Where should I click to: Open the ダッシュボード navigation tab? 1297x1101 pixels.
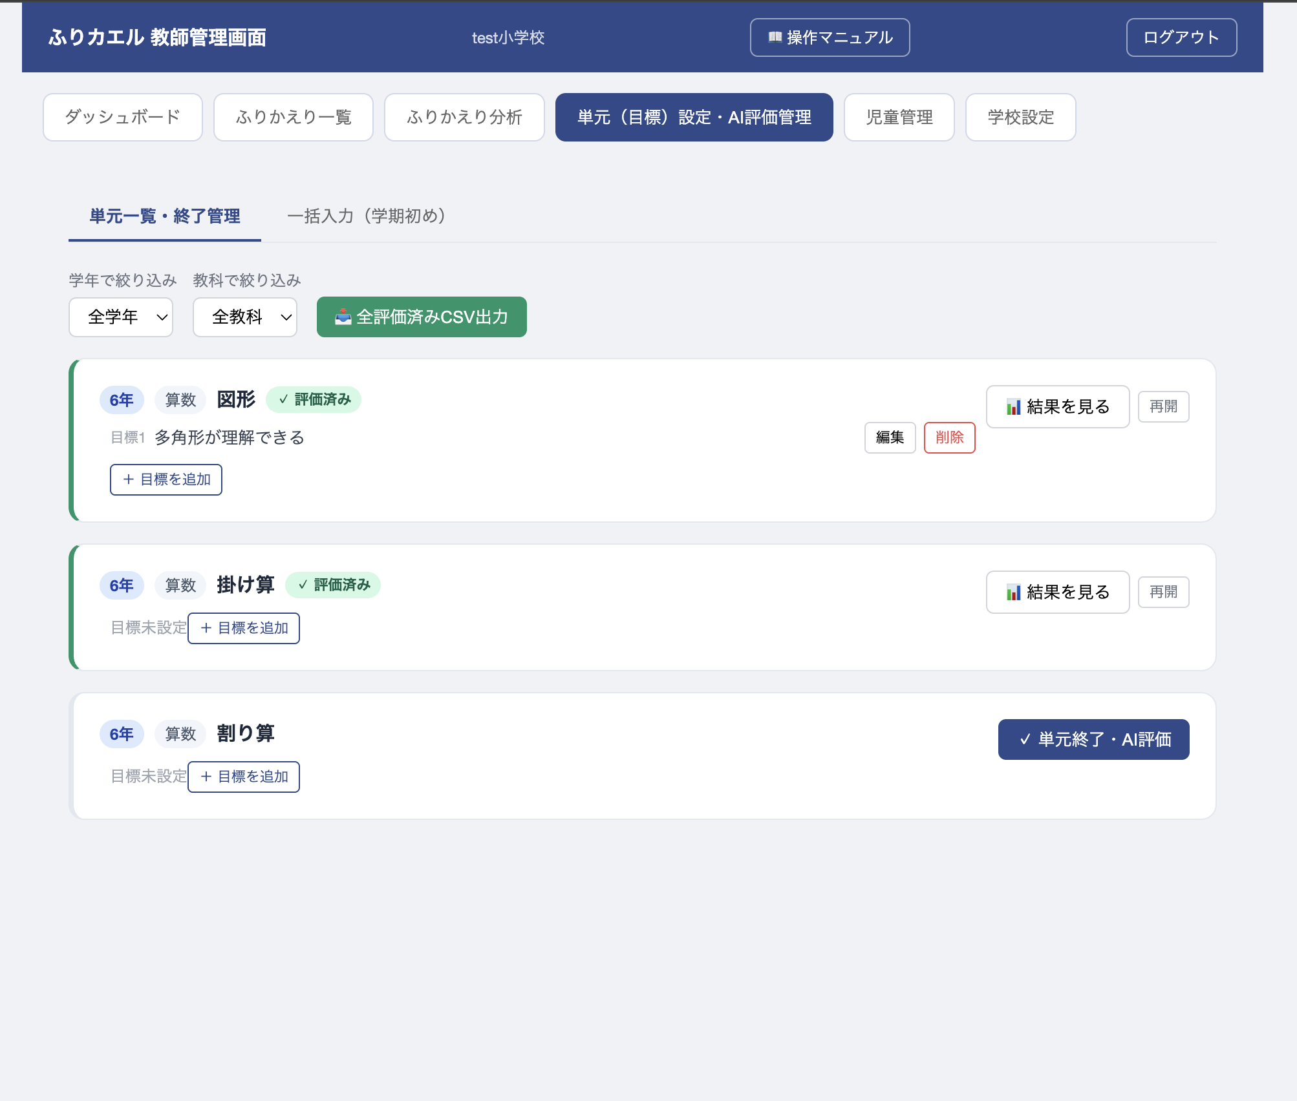123,117
